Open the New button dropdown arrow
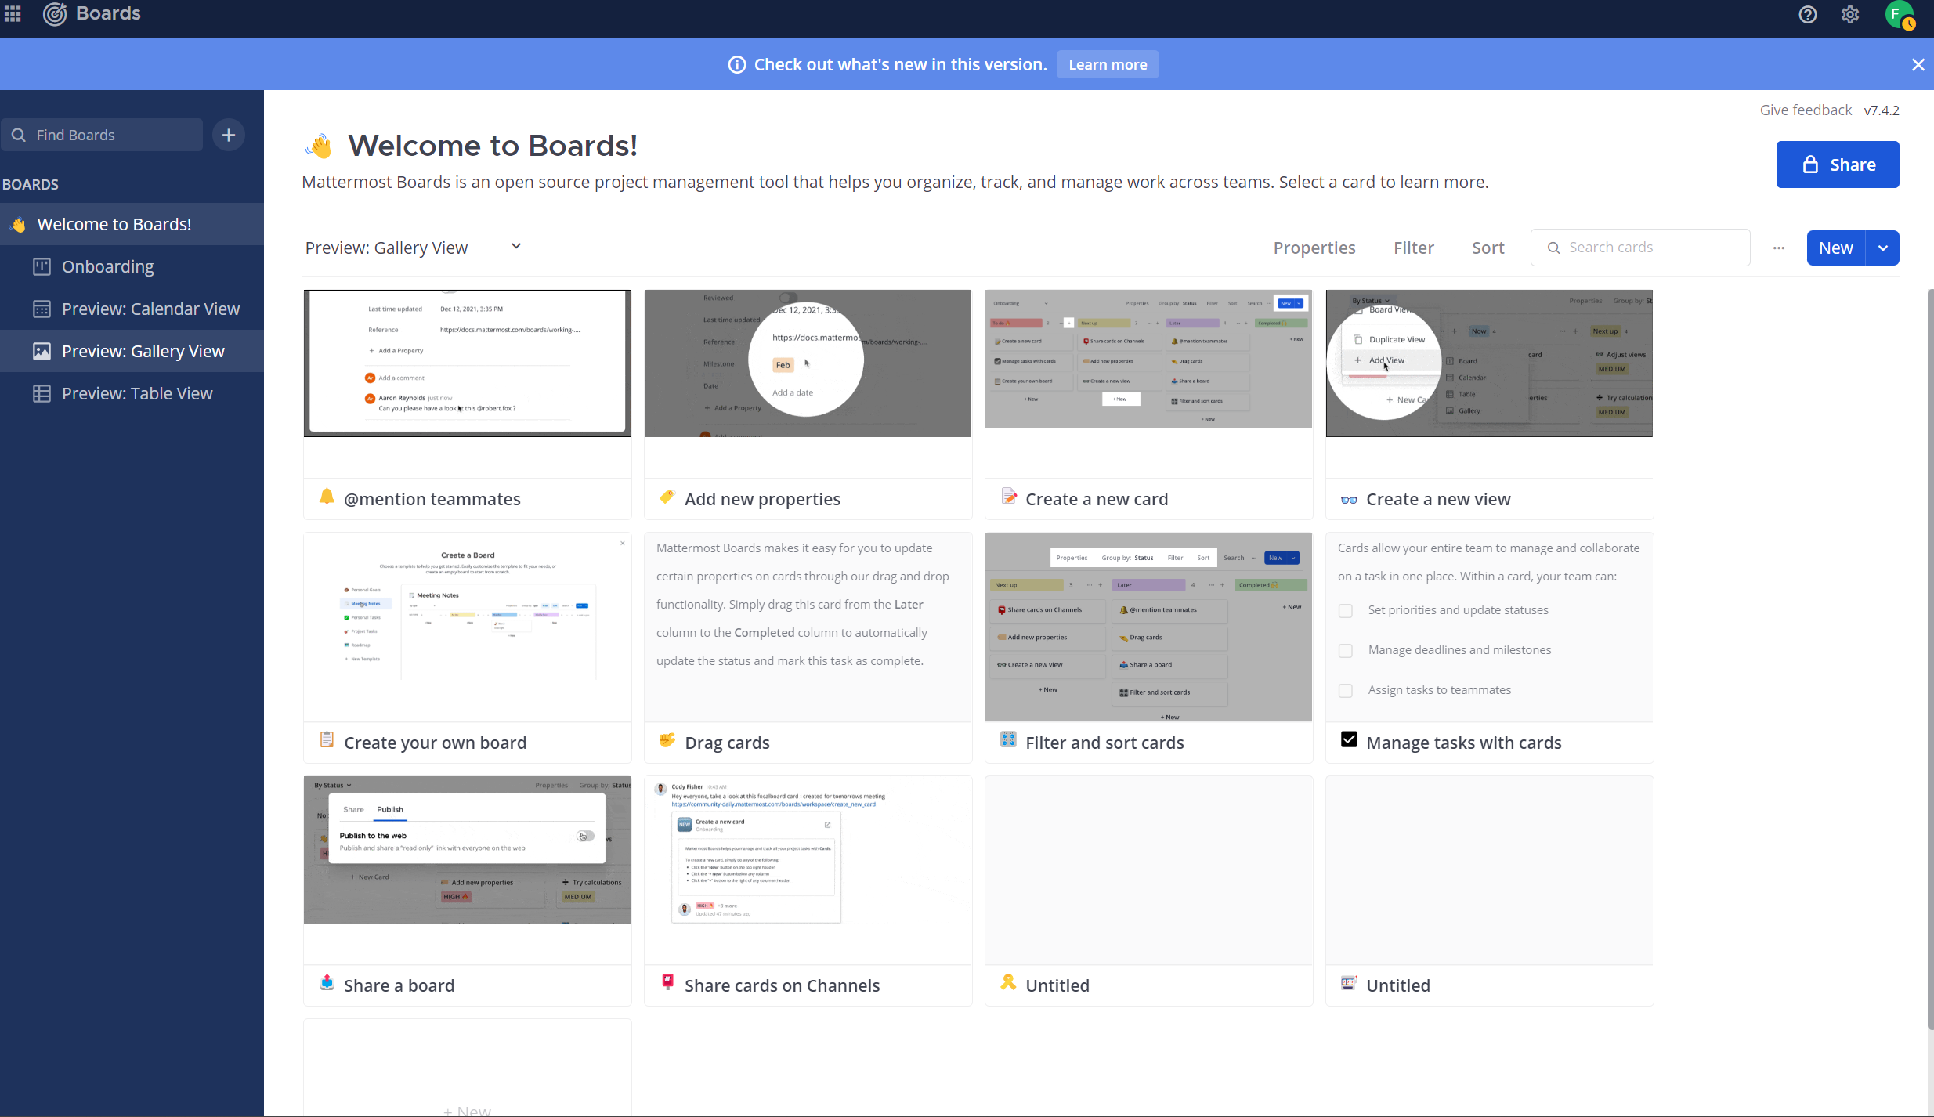1934x1117 pixels. pyautogui.click(x=1882, y=248)
